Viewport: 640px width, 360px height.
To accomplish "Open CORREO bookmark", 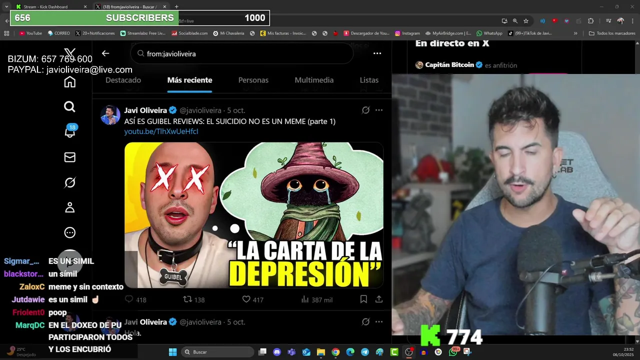I will (58, 33).
